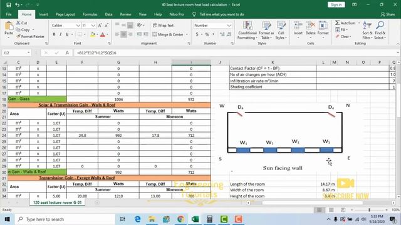The image size is (401, 225).
Task: Click Increase Font Size icon
Action: (100, 25)
